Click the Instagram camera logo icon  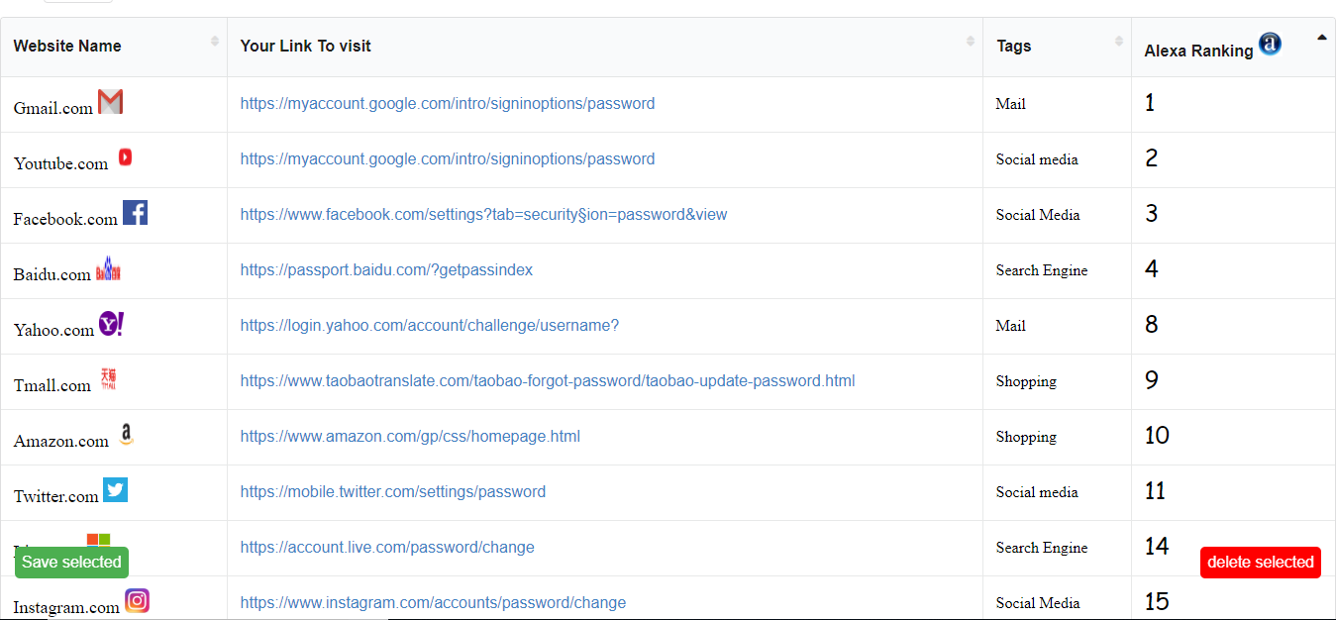(x=137, y=600)
